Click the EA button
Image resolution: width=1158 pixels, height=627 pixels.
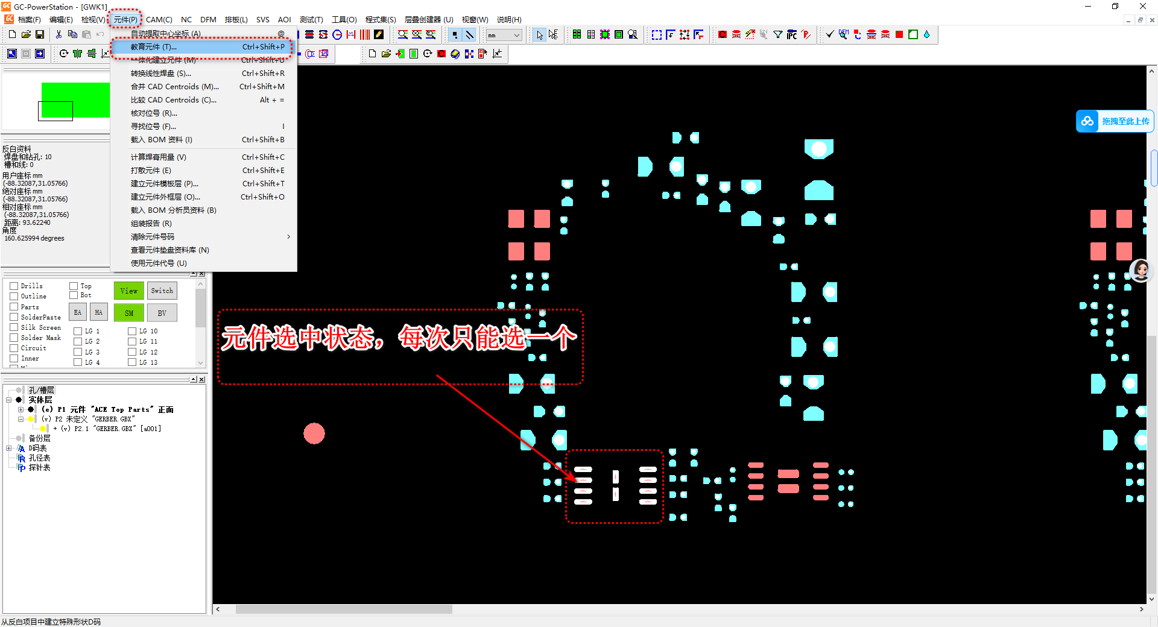coord(77,312)
